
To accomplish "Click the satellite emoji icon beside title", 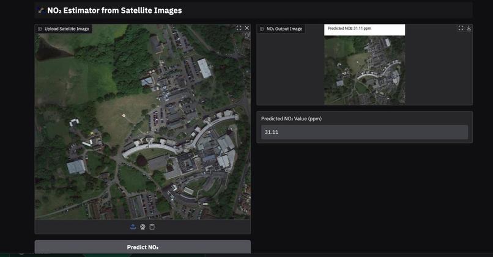I will coord(41,10).
